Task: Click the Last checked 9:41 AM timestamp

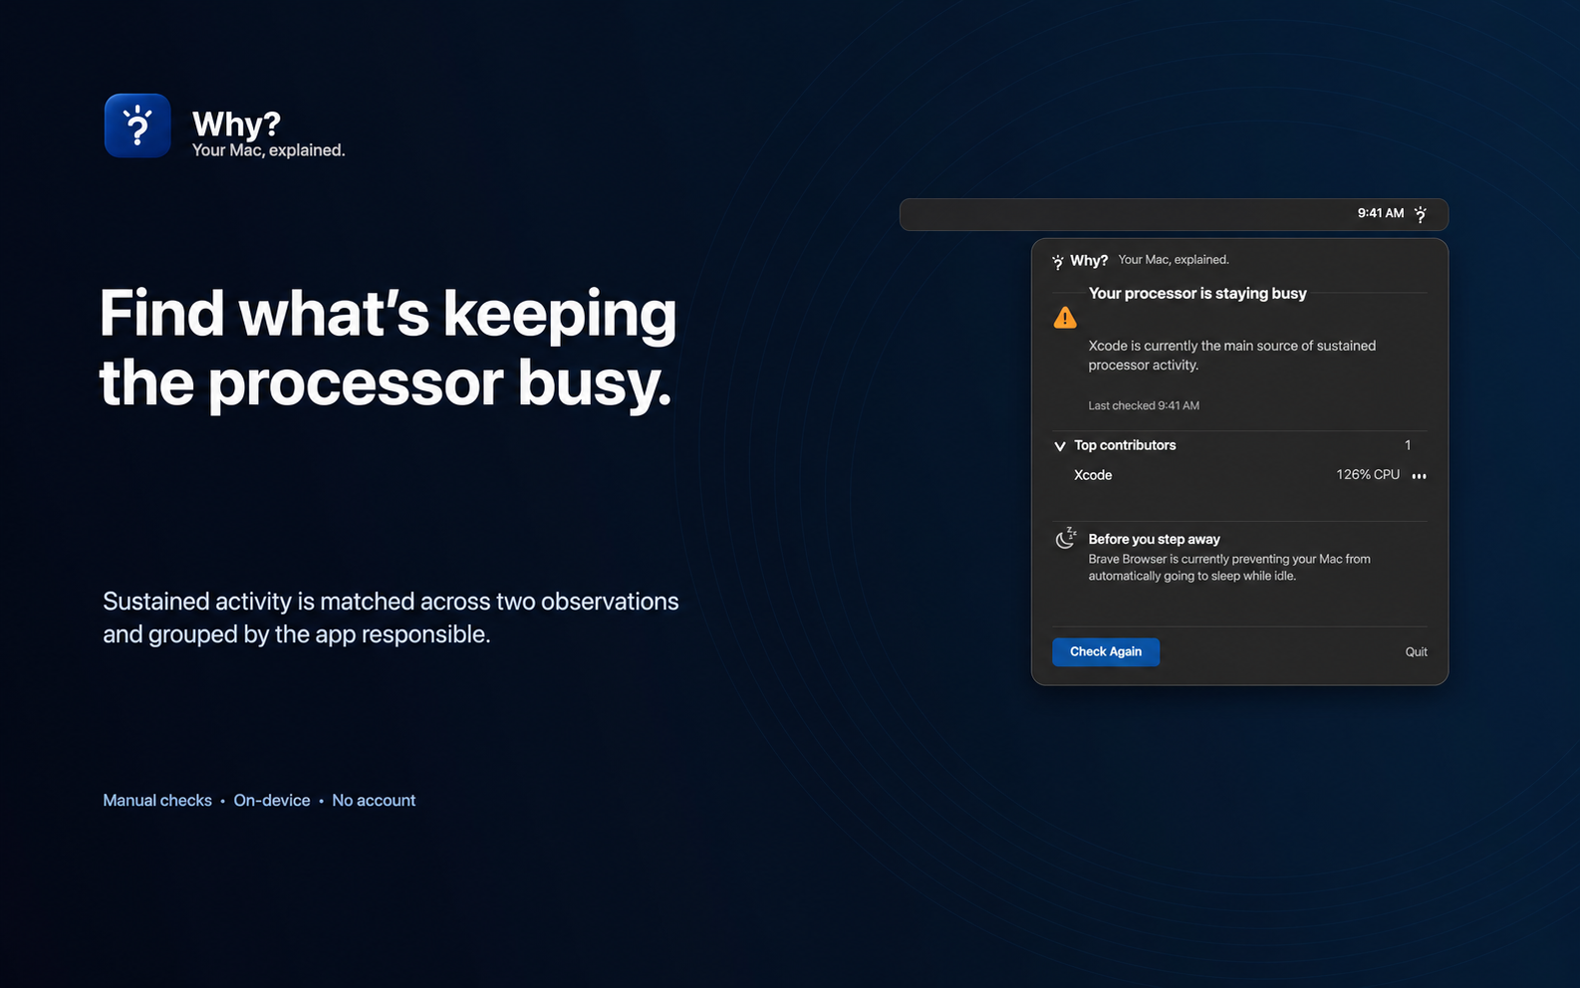Action: coord(1144,406)
